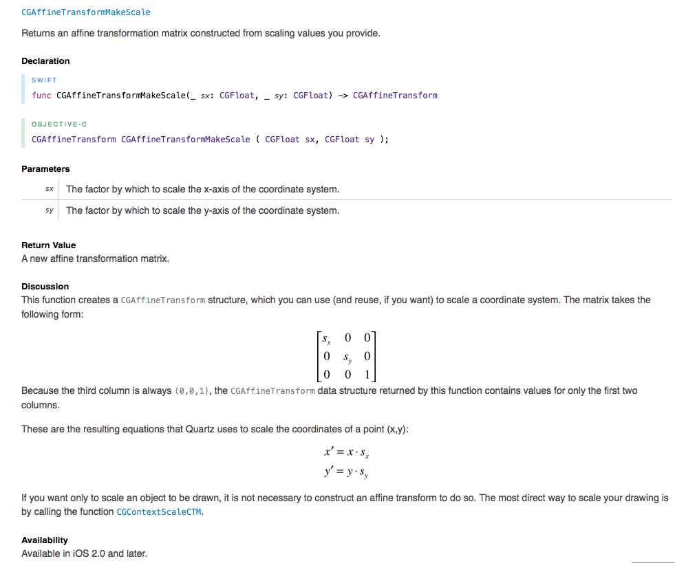Select the sx parameter name in the table
The image size is (675, 563).
(x=49, y=189)
